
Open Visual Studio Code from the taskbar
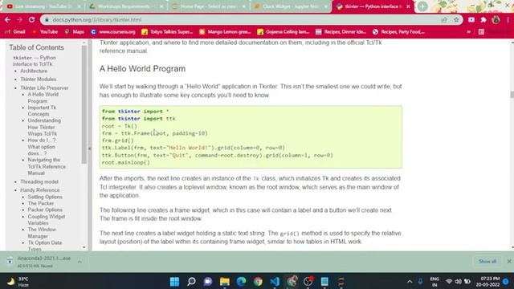point(275,282)
